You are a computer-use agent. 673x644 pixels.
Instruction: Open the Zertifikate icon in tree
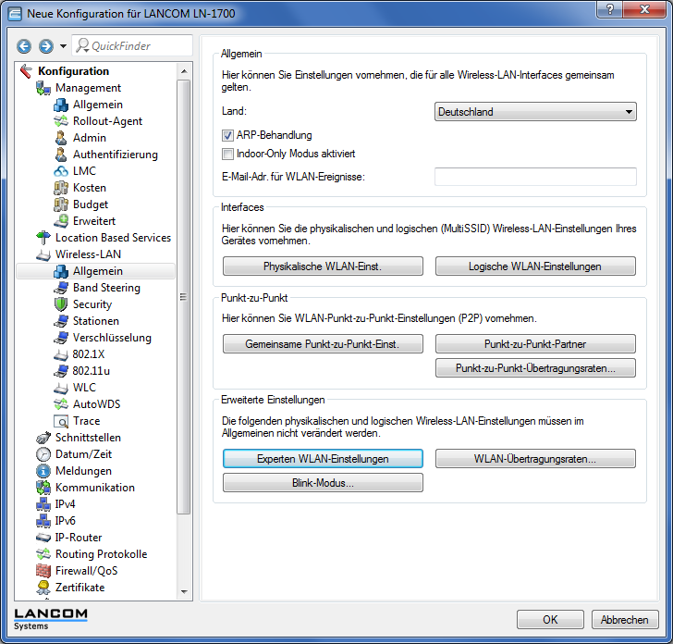43,588
